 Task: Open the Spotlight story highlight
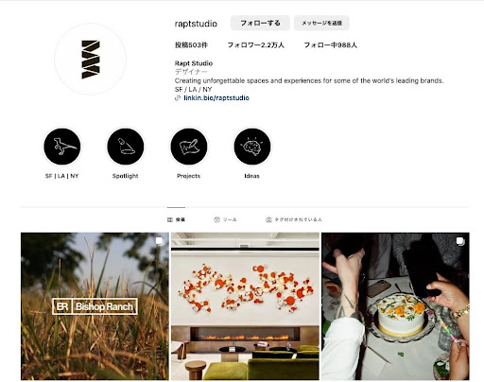[x=126, y=147]
